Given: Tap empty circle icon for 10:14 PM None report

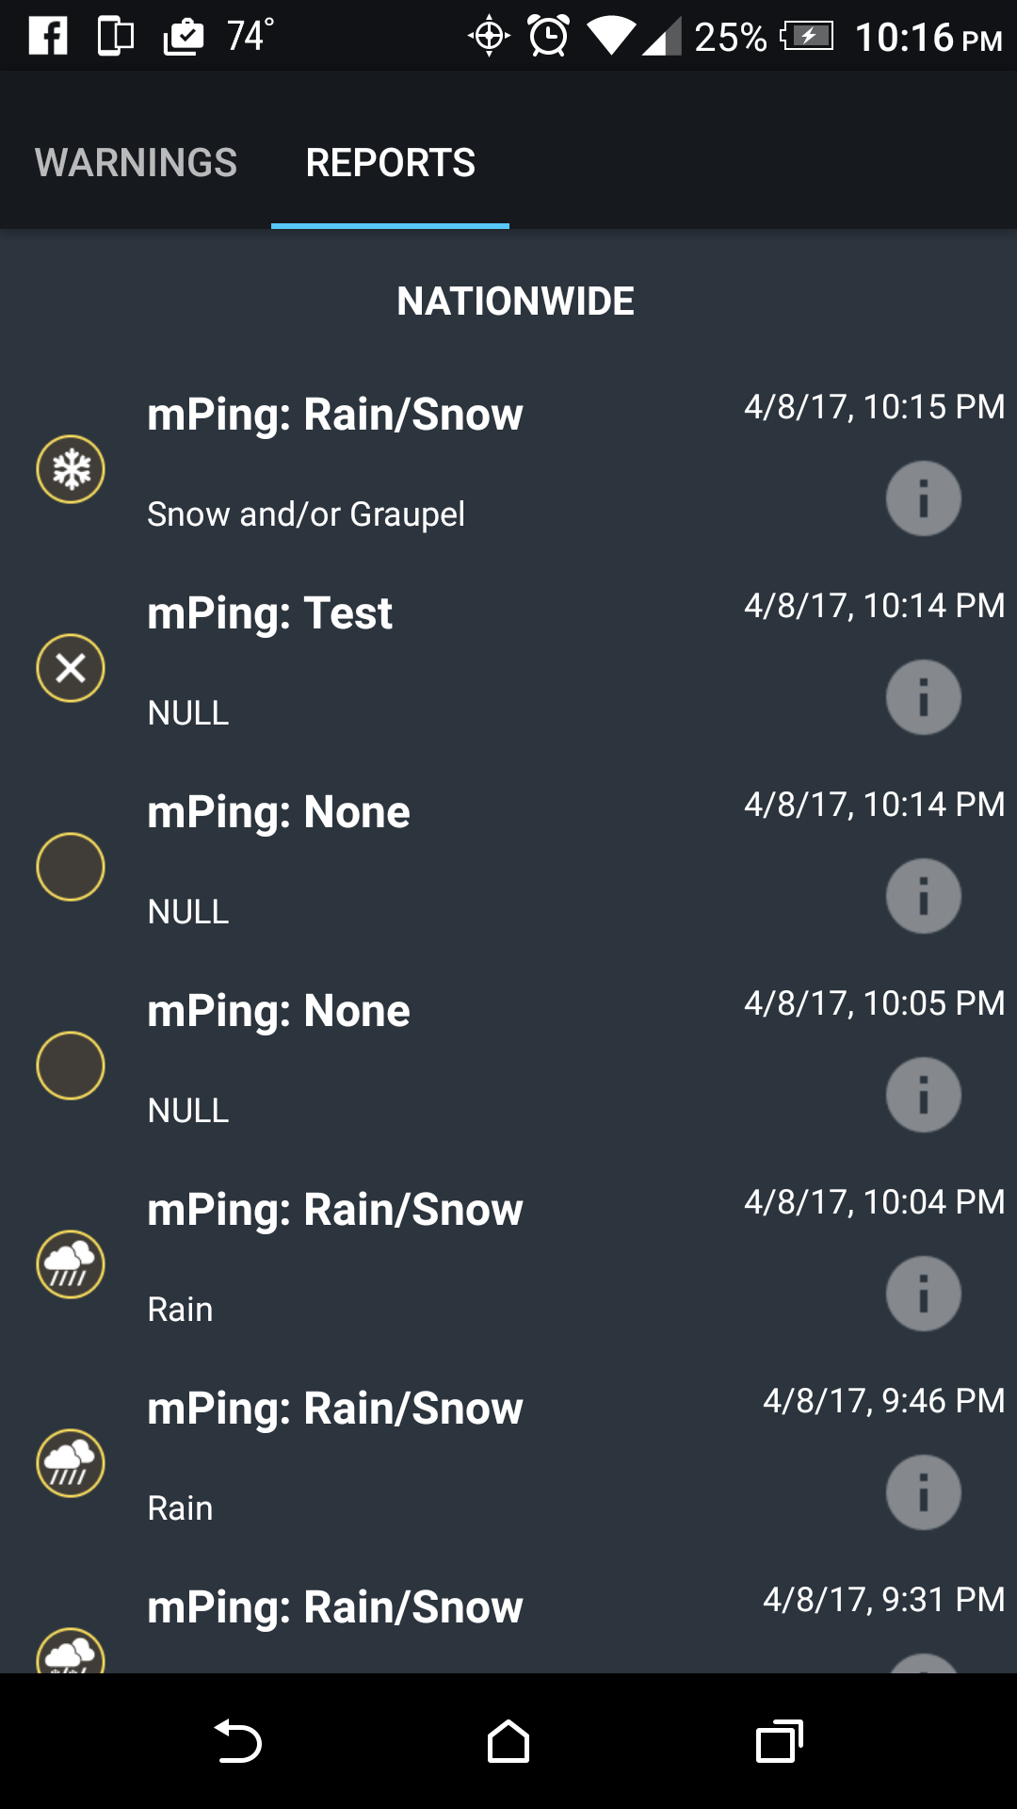Looking at the screenshot, I should pyautogui.click(x=71, y=867).
